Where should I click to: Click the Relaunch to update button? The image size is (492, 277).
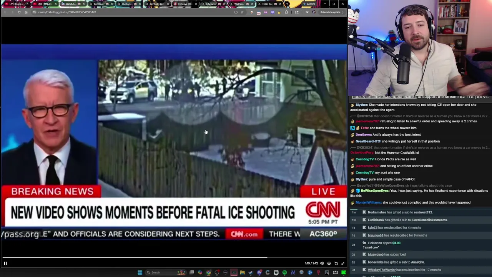point(332,12)
